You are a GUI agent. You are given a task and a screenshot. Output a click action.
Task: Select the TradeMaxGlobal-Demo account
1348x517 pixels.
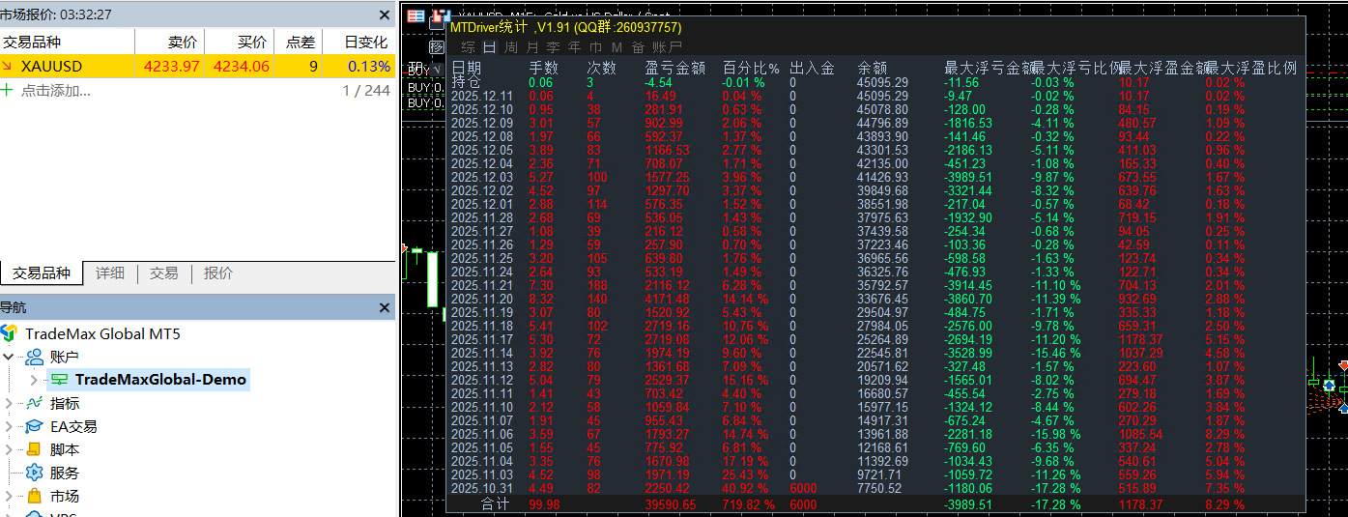pos(160,380)
